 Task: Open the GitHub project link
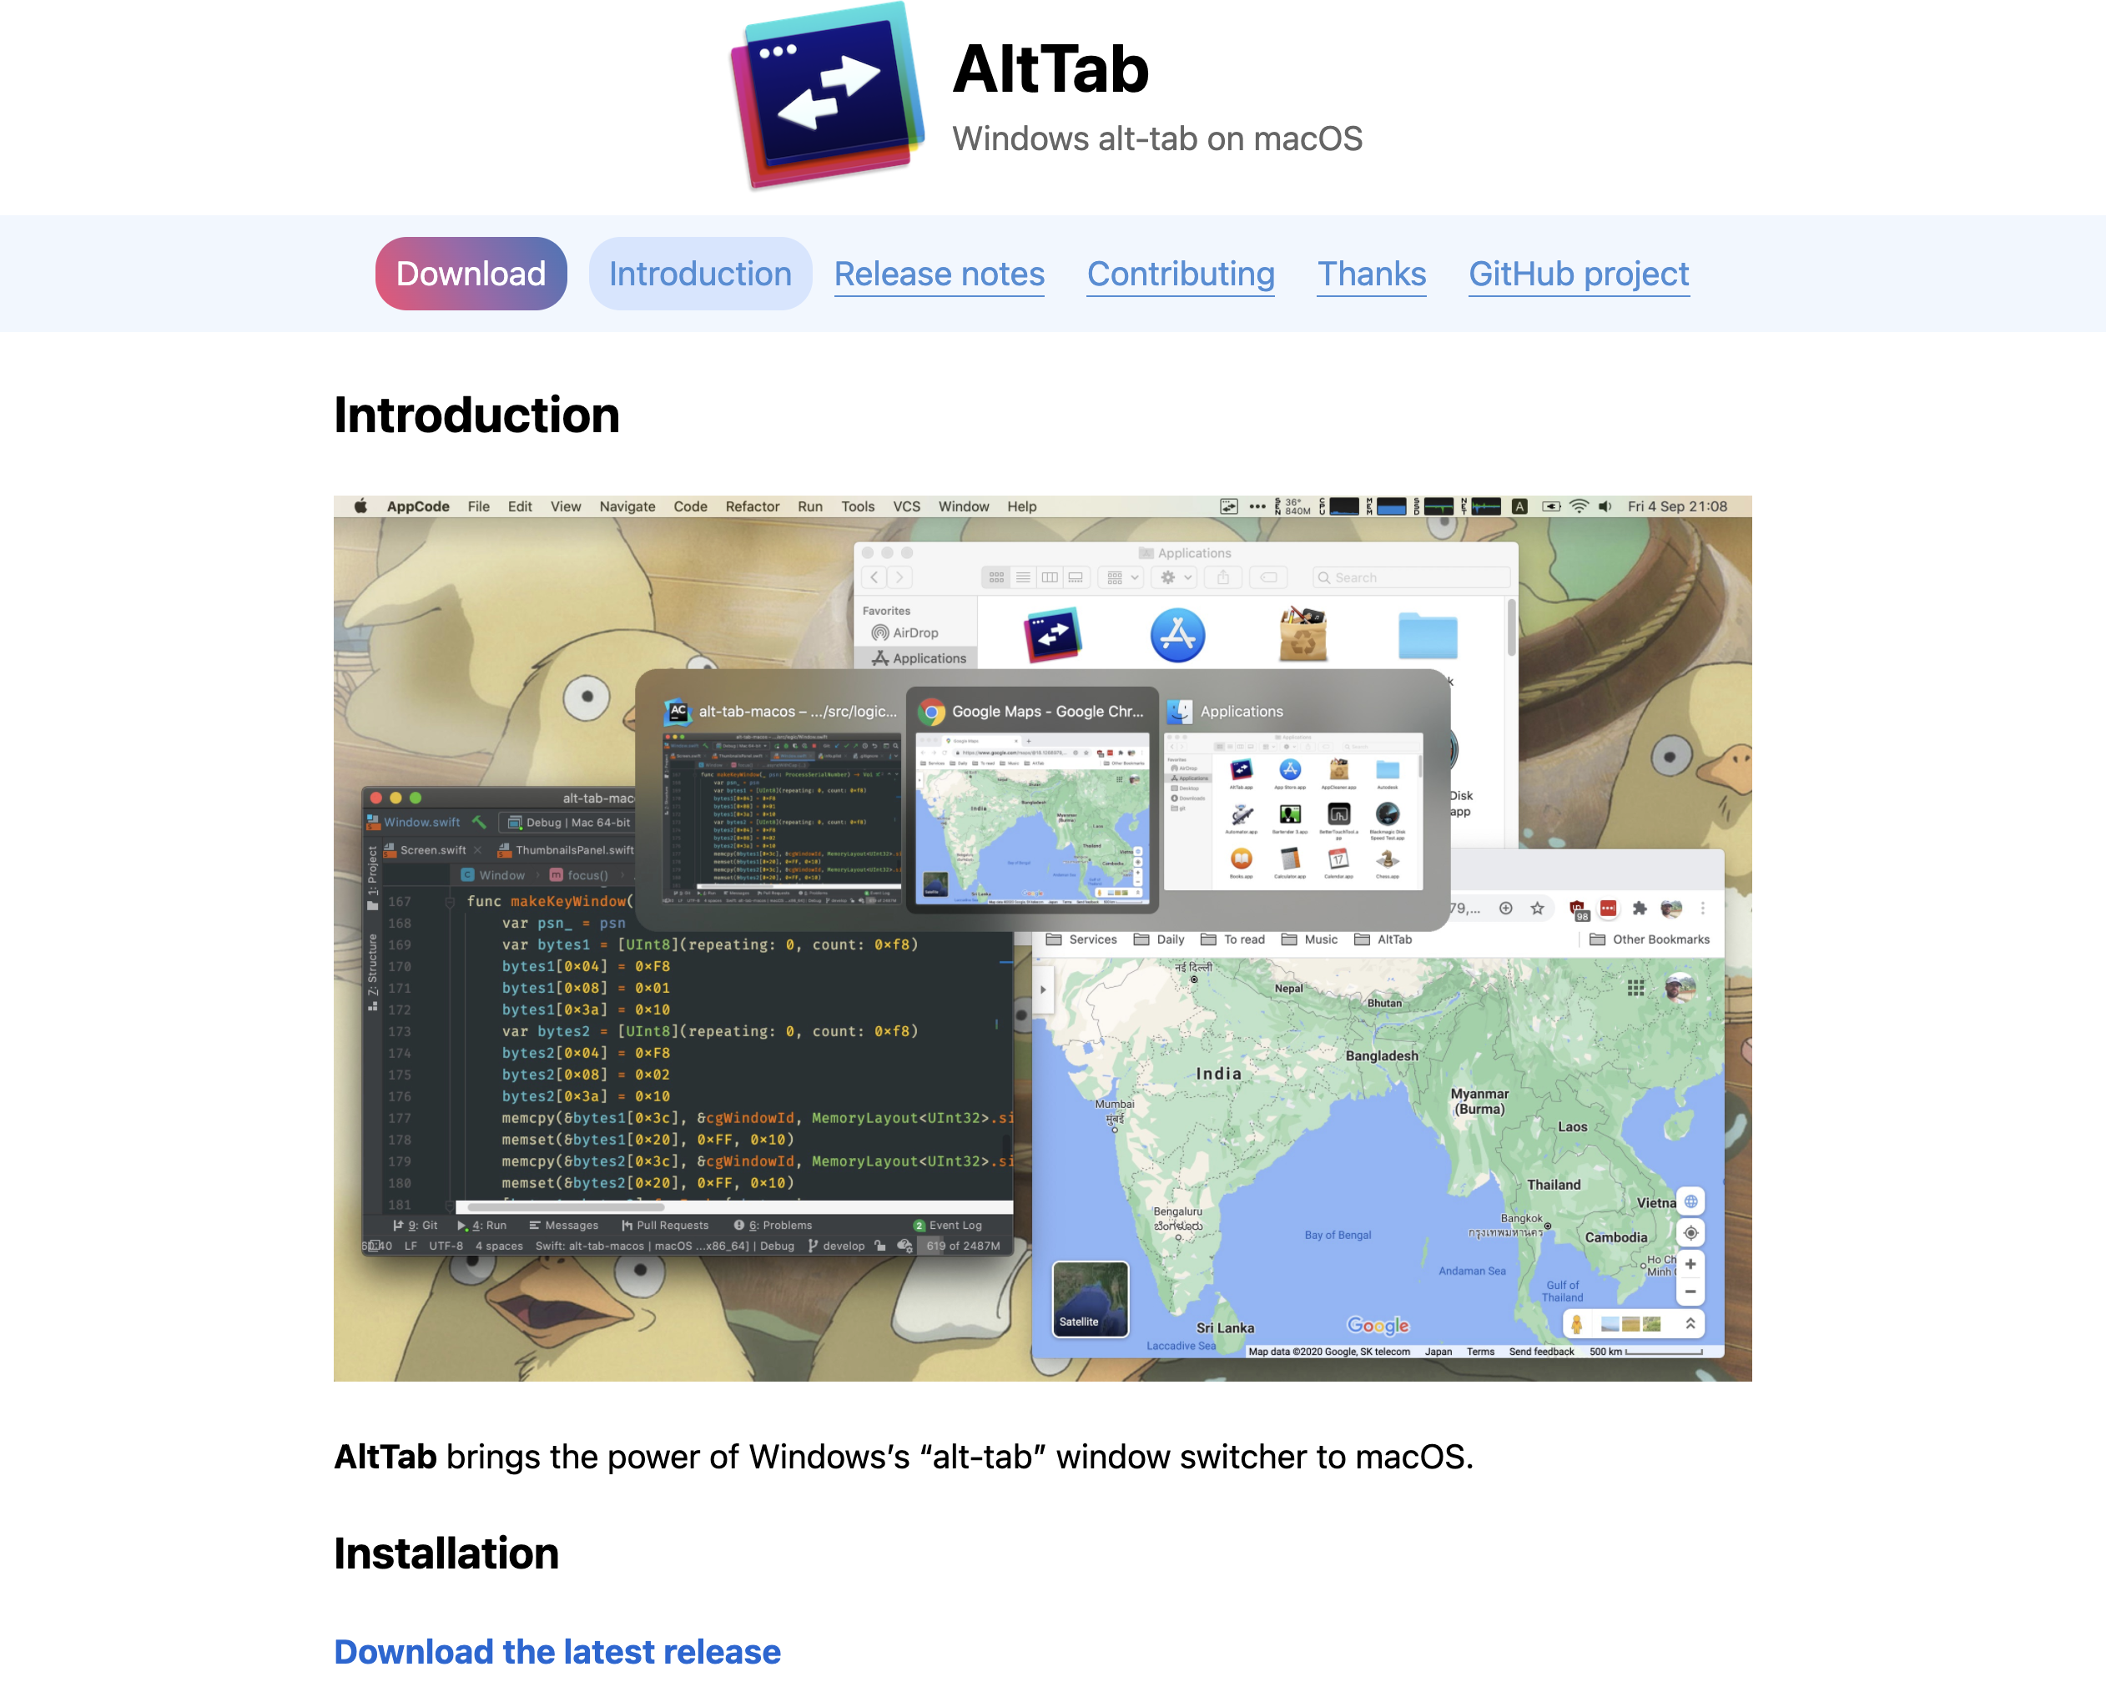click(x=1578, y=274)
